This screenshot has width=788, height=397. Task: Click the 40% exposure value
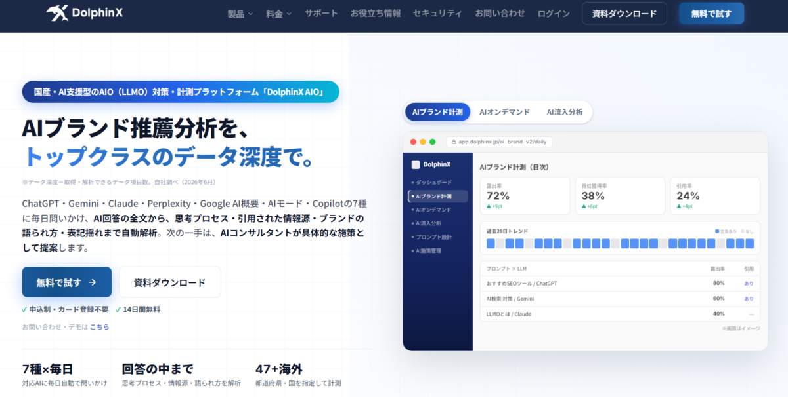[x=718, y=314]
